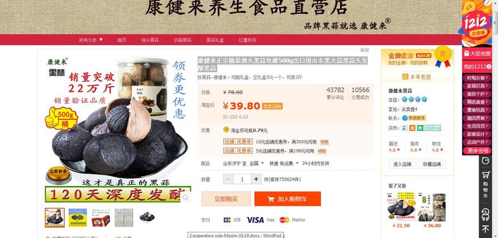
Task: Decrease quantity with the minus button
Action: tap(228, 179)
